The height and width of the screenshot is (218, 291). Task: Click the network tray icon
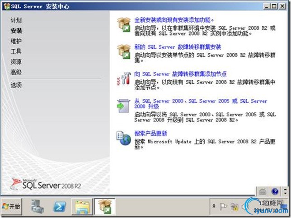click(234, 206)
